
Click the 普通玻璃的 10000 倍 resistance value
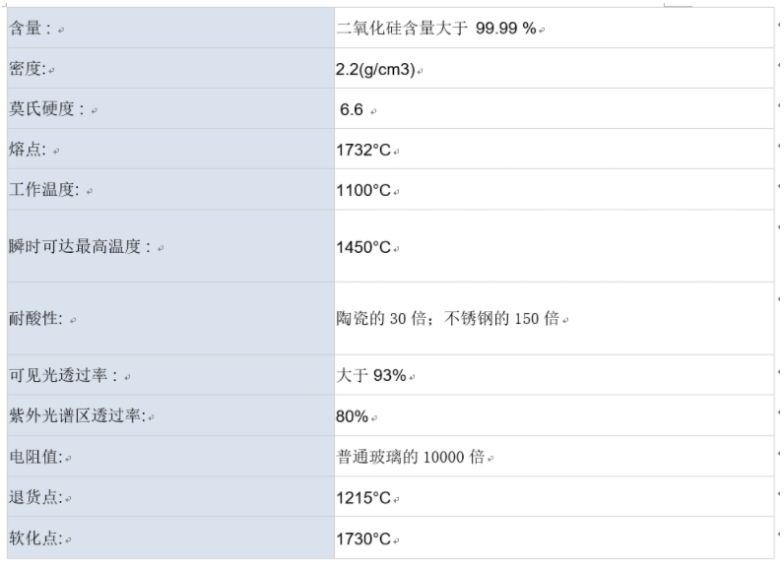(411, 457)
